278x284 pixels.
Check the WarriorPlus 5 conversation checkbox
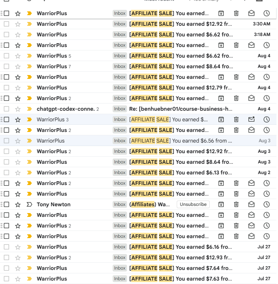[6, 56]
